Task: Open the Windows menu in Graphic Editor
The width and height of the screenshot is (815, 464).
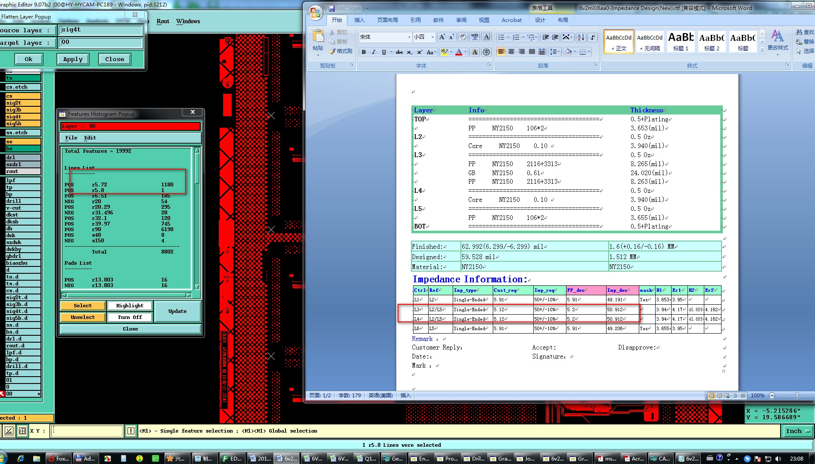Action: (x=188, y=21)
